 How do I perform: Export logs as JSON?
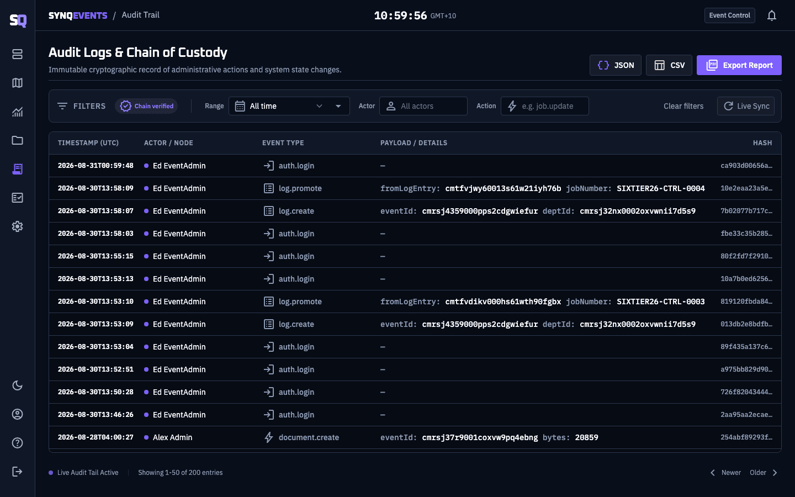[x=616, y=65]
